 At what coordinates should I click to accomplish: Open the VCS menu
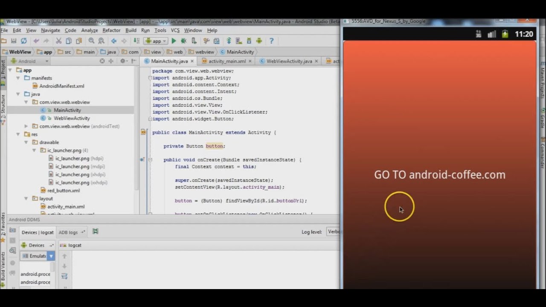[175, 30]
